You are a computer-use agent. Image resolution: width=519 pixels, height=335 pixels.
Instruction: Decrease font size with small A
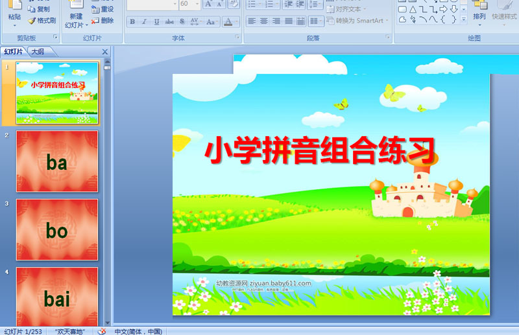[x=219, y=4]
